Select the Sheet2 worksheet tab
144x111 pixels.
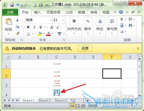coord(45,100)
